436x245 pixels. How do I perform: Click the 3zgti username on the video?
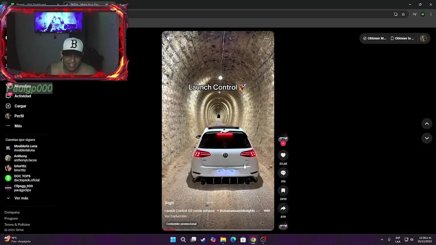tap(169, 203)
